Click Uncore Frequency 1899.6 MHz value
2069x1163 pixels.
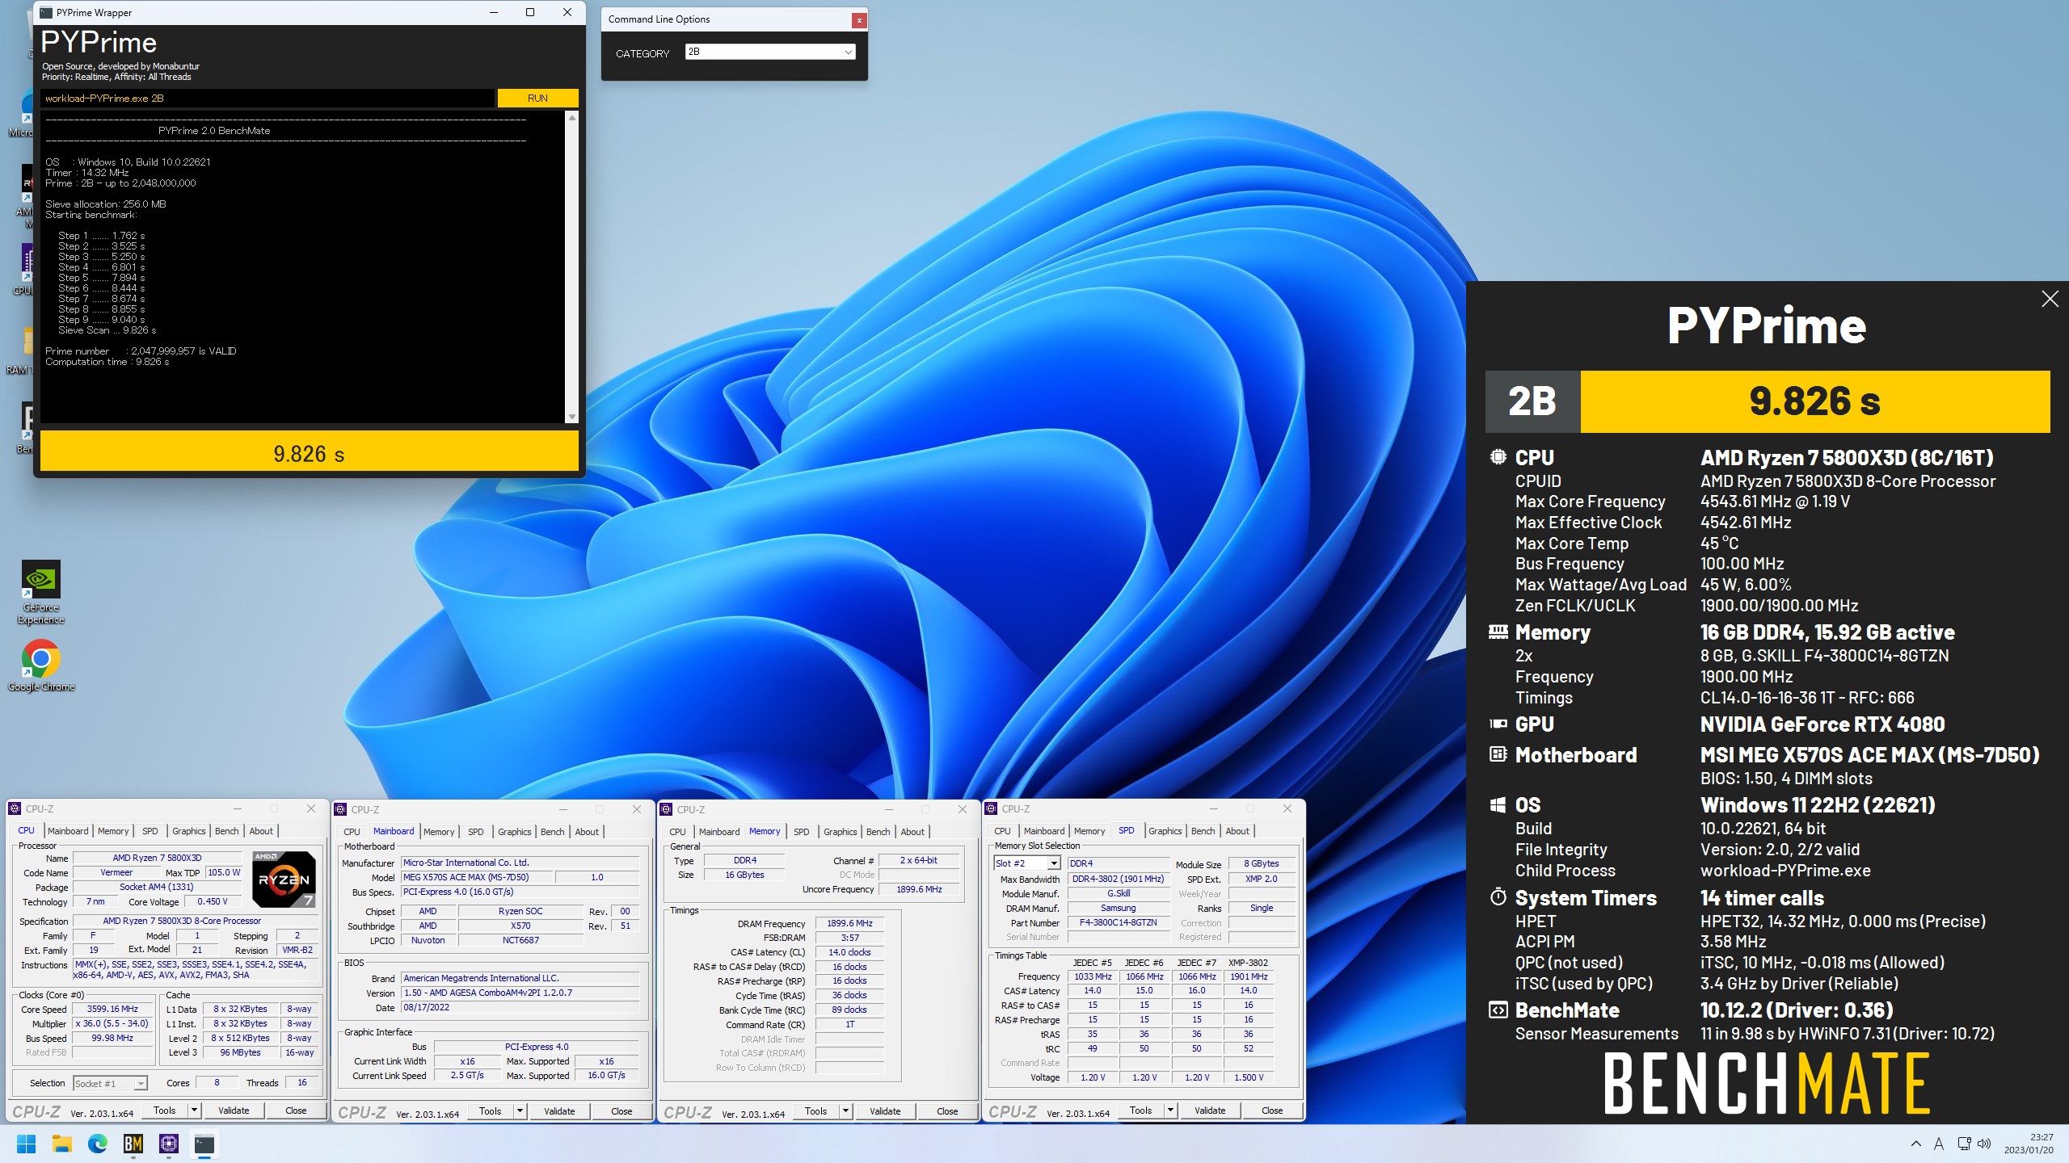pyautogui.click(x=919, y=889)
